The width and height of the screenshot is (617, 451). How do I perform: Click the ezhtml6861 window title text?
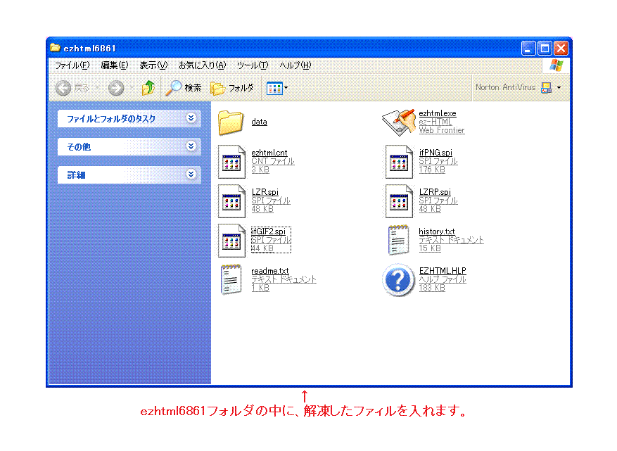pos(90,49)
